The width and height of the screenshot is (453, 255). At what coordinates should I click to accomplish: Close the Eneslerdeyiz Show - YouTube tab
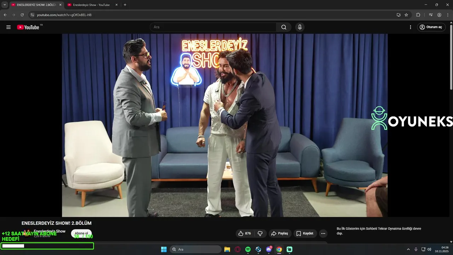[x=116, y=5]
